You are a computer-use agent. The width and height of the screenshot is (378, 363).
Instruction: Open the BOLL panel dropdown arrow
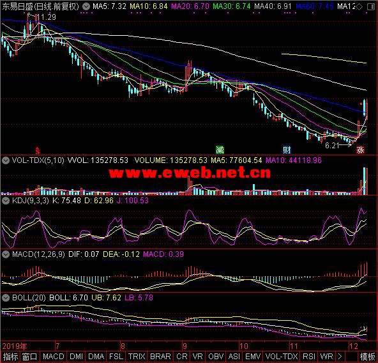[x=6, y=298]
